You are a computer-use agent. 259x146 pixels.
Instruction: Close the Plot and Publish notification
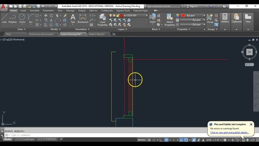(251, 125)
